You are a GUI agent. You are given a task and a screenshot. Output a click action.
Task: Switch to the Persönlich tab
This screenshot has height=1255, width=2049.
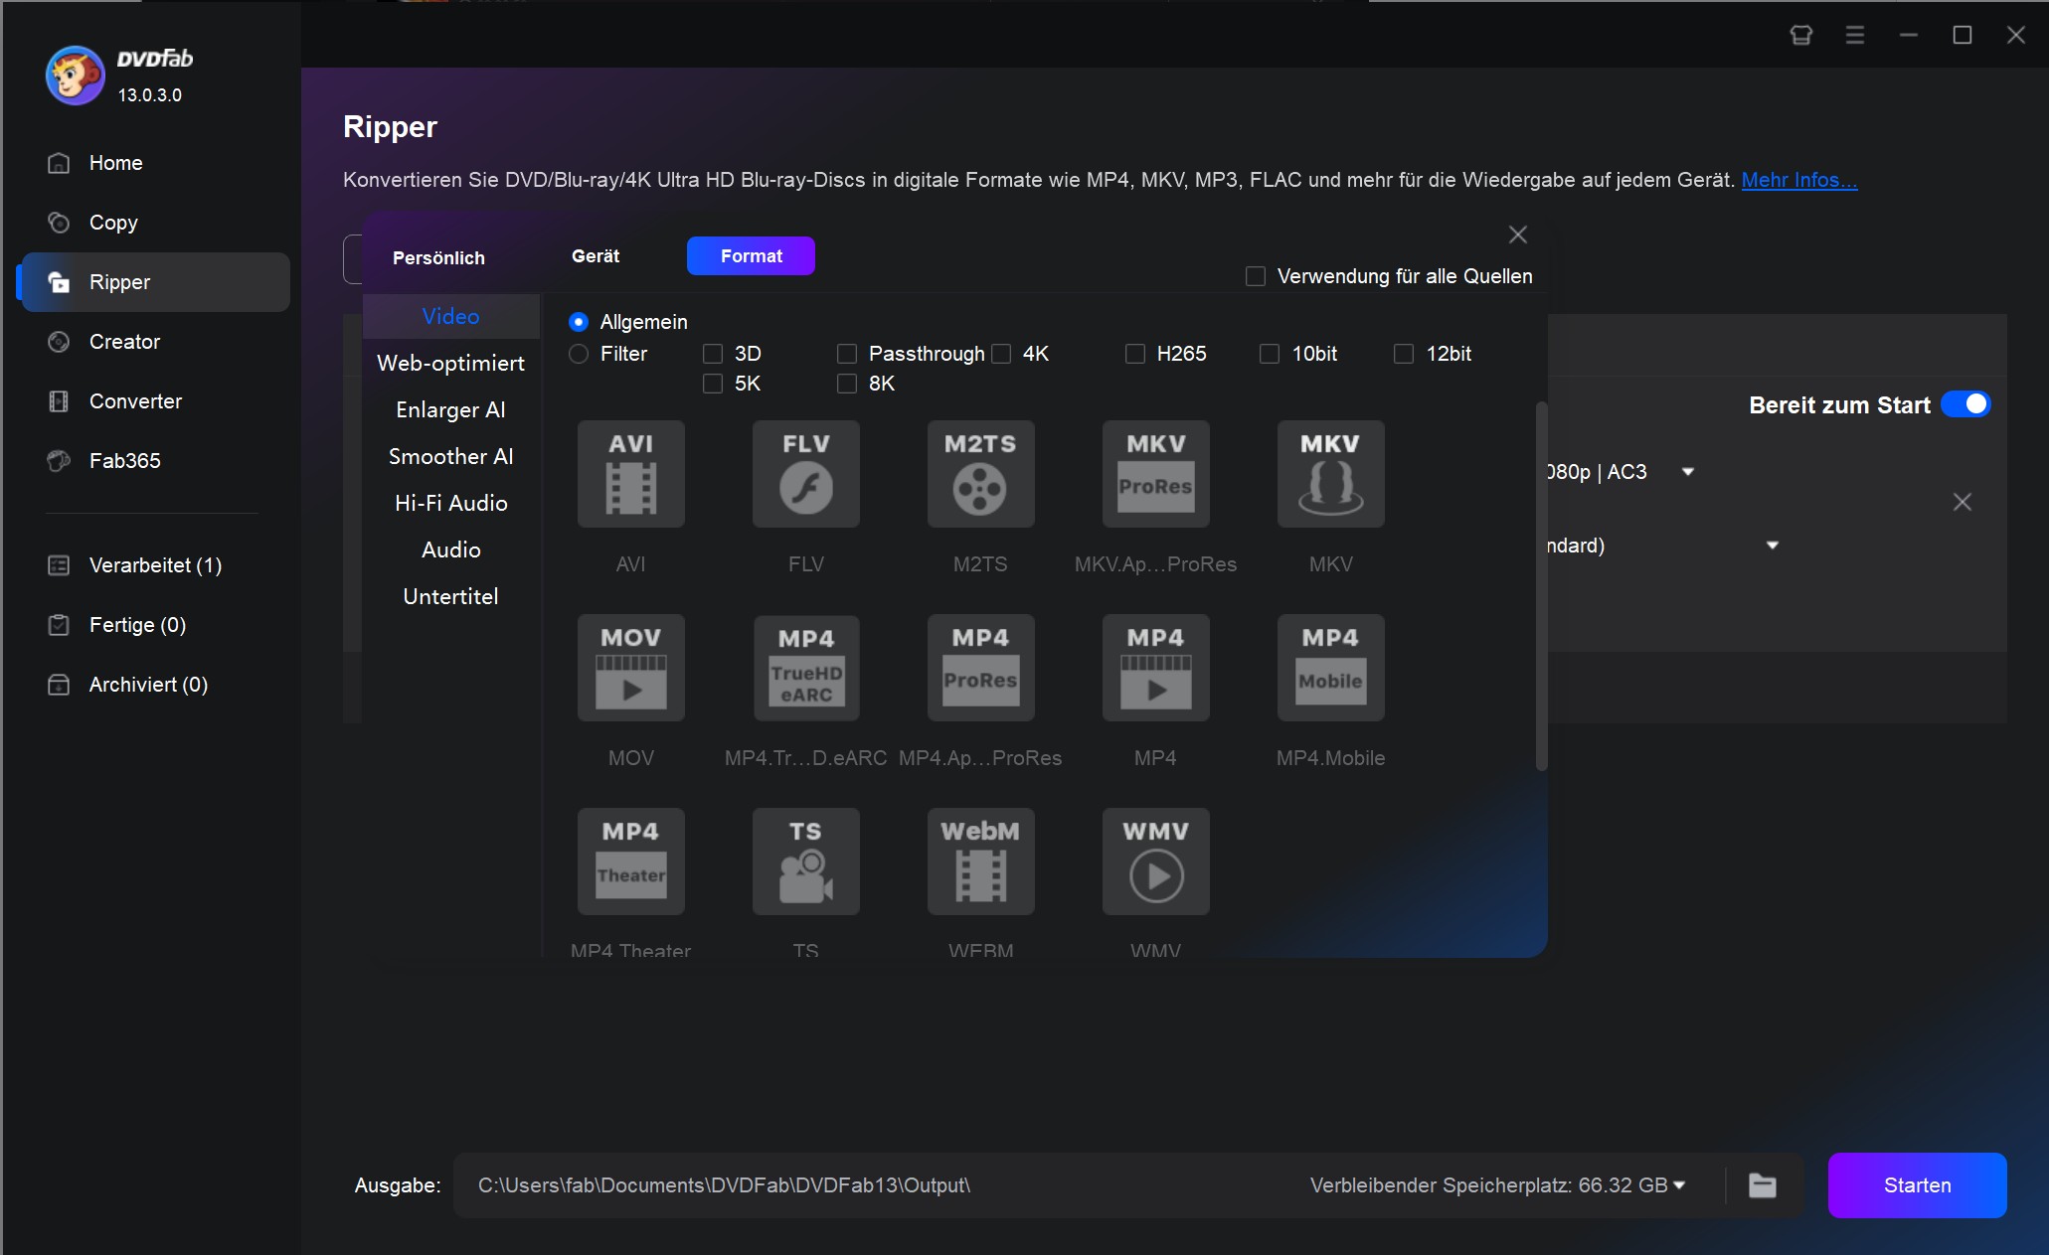point(438,257)
